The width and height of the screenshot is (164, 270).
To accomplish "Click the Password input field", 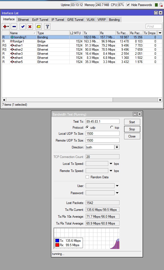I will click(100, 193).
